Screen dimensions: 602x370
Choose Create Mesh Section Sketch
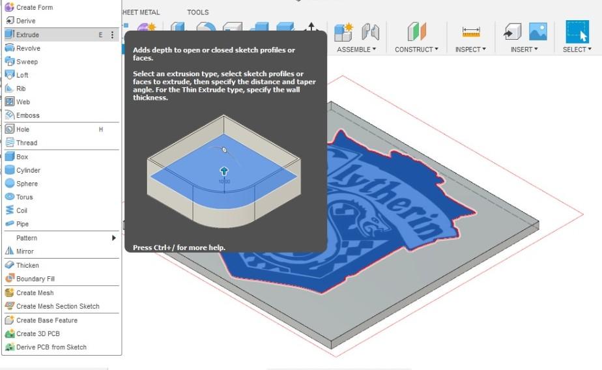[61, 306]
